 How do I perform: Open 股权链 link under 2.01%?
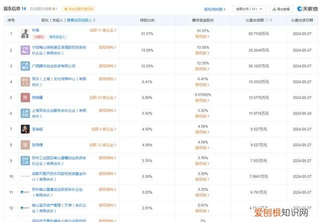tap(202, 211)
